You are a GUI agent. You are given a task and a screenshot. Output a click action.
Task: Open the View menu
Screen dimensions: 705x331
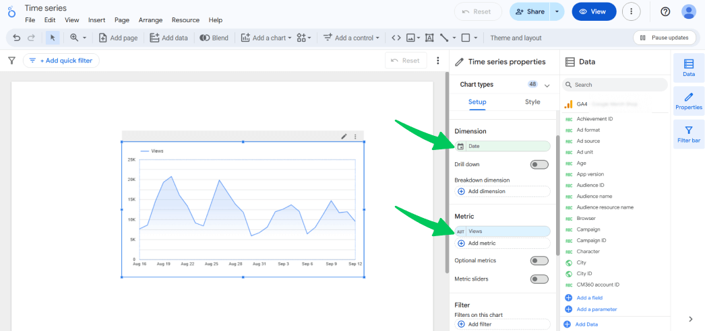point(72,20)
